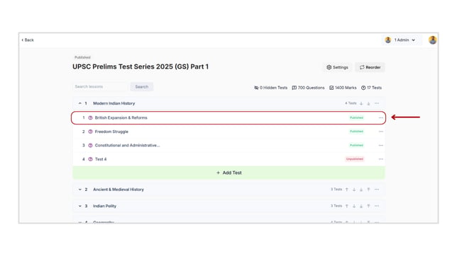Move Ancient & Medieval History to the bottom
457x256 pixels.
tap(361, 190)
